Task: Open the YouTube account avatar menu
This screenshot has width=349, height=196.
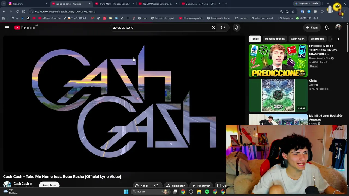Action: pos(338,27)
